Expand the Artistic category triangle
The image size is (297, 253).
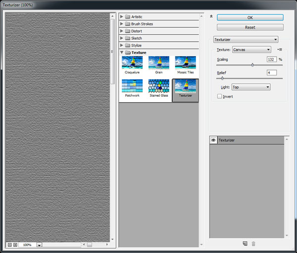coord(122,17)
